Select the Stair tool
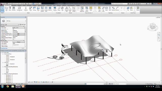Screen dimensions: 162x91 tap(63, 9)
